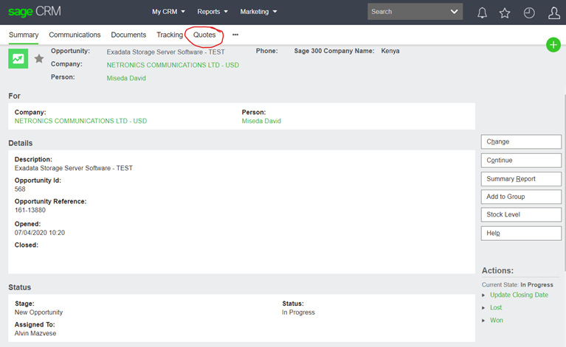Open the My CRM dropdown menu
The height and width of the screenshot is (347, 566).
168,12
